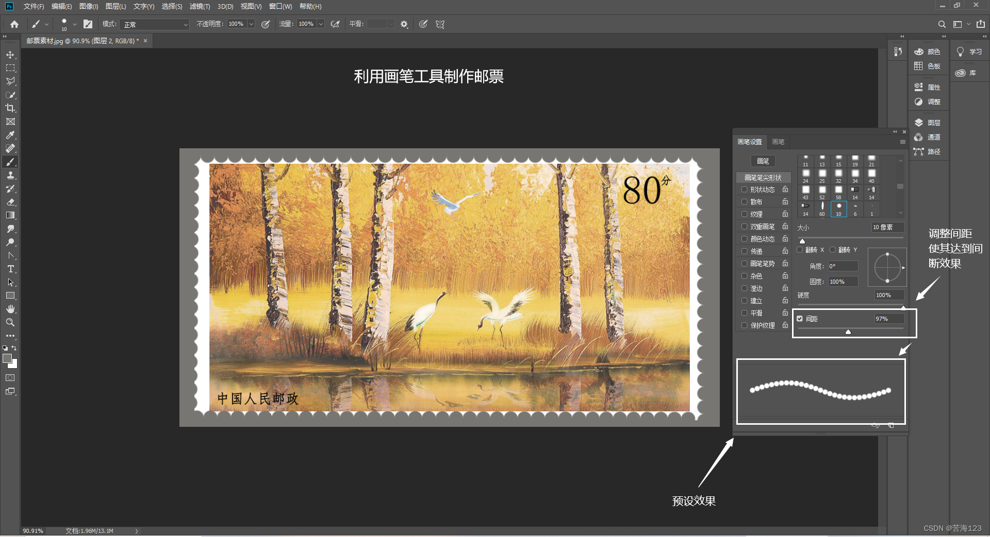Select 画笔笔尖形状 option
This screenshot has height=537, width=990.
(763, 178)
